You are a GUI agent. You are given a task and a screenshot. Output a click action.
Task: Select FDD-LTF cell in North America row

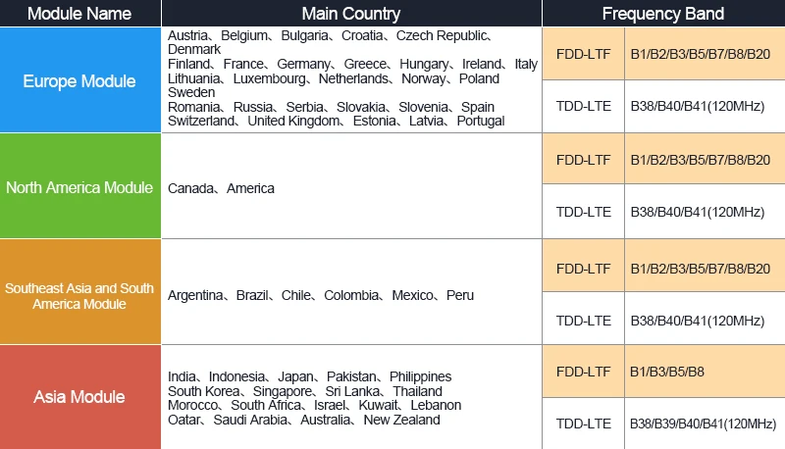pyautogui.click(x=583, y=159)
